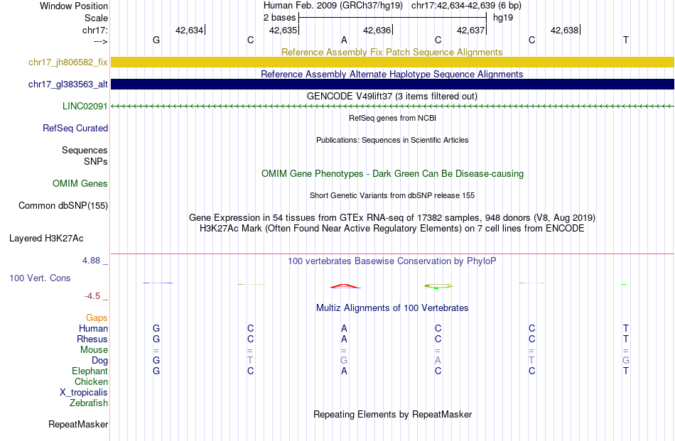Click the 2 bases scale bar
675x441 pixels.
(392, 18)
